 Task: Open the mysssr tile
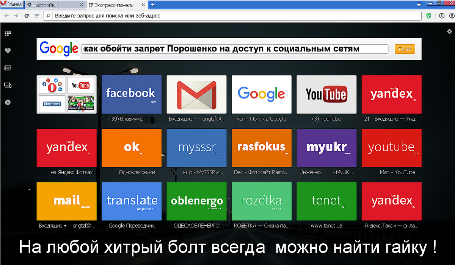tap(196, 148)
